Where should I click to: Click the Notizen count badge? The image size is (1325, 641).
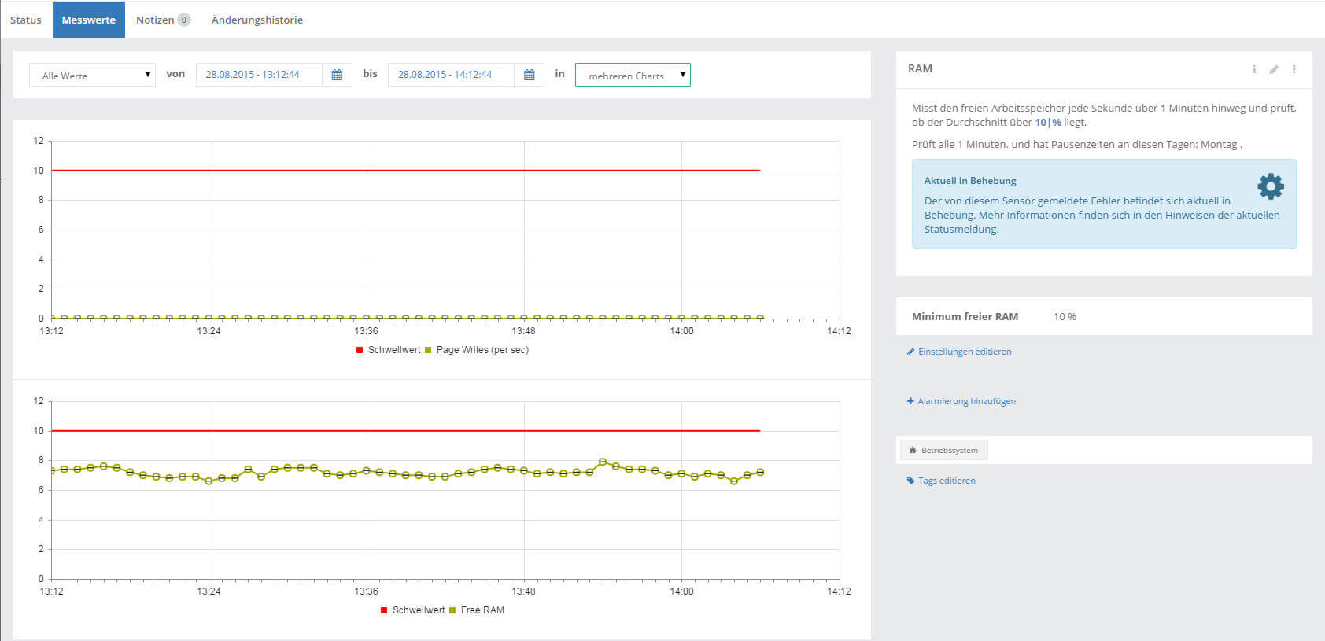pyautogui.click(x=184, y=20)
